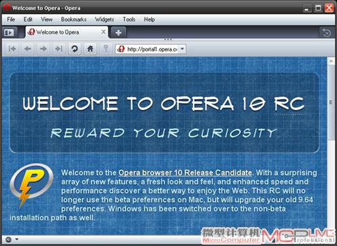Go to the Home page
Image resolution: width=337 pixels, height=246 pixels.
pos(90,49)
